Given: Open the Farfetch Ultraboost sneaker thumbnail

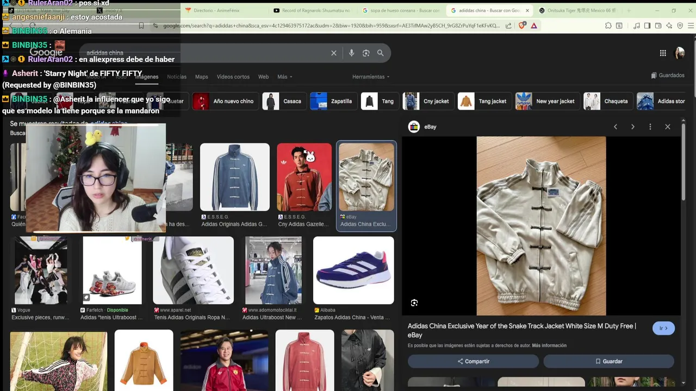Looking at the screenshot, I should 112,270.
